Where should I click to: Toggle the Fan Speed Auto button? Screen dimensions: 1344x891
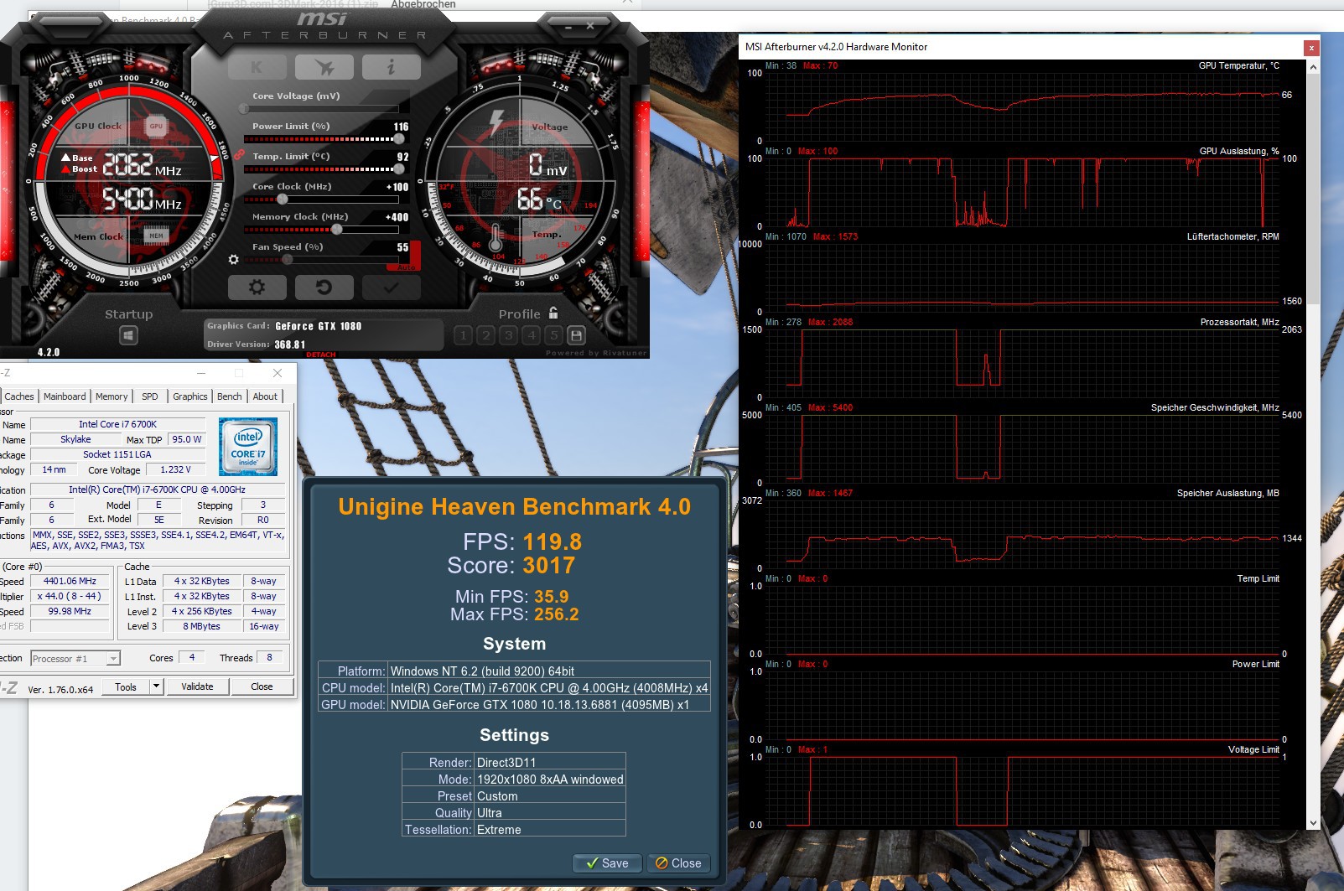tap(406, 267)
